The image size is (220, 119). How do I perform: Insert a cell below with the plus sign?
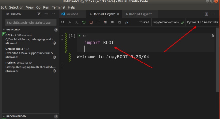pyautogui.click(x=62, y=65)
